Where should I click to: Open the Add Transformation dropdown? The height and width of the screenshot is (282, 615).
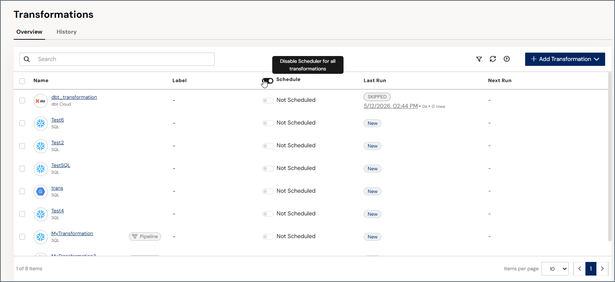(x=565, y=59)
